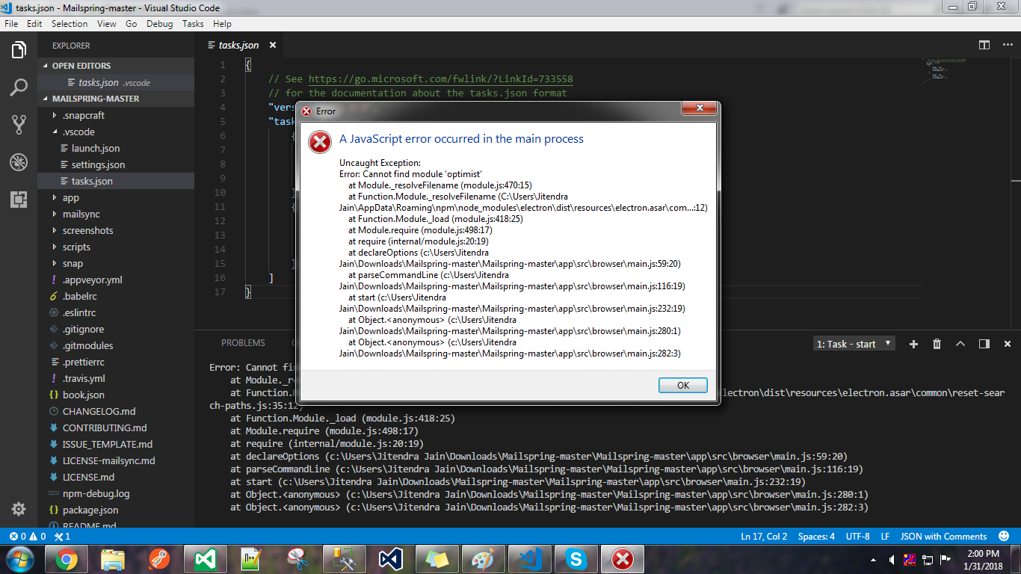Switch to the PROBLEMS tab
The height and width of the screenshot is (574, 1021).
pyautogui.click(x=244, y=342)
